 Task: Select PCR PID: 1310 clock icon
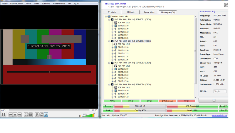point(115,66)
